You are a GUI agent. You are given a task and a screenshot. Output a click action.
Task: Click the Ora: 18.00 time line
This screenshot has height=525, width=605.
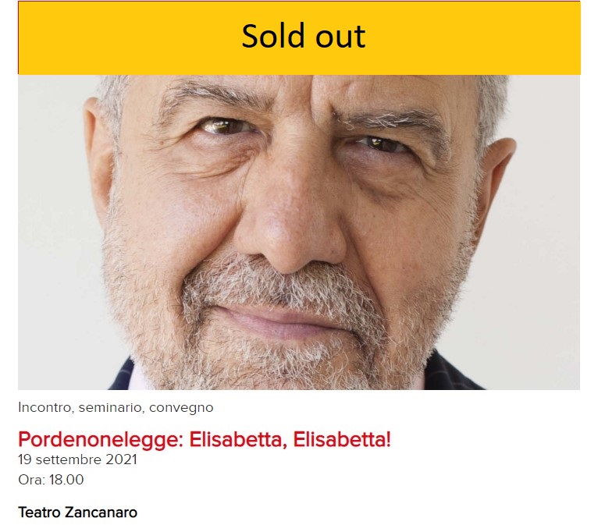[51, 480]
